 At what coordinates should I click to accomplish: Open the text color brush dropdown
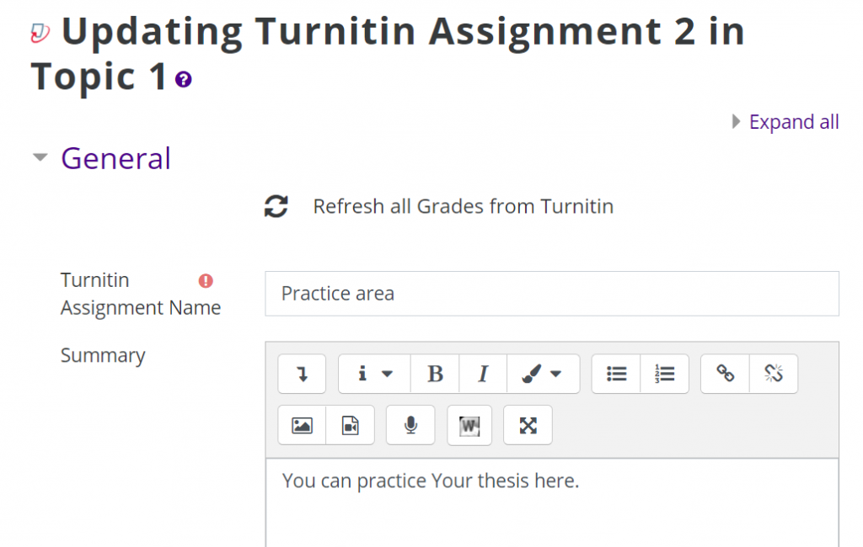[x=543, y=374]
